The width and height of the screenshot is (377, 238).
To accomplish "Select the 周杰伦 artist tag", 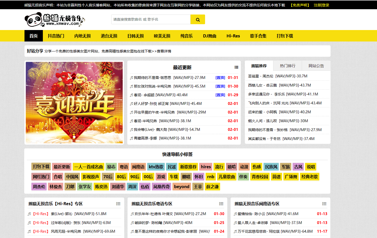I will pyautogui.click(x=39, y=187).
